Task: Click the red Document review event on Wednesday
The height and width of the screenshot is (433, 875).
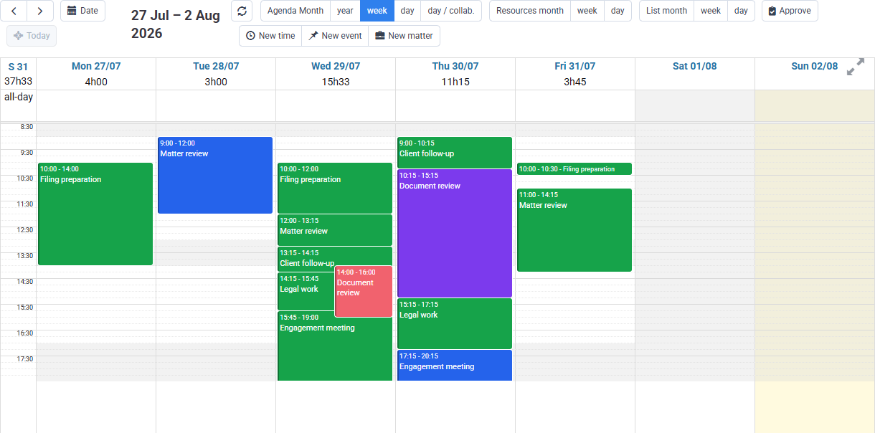Action: click(x=364, y=291)
